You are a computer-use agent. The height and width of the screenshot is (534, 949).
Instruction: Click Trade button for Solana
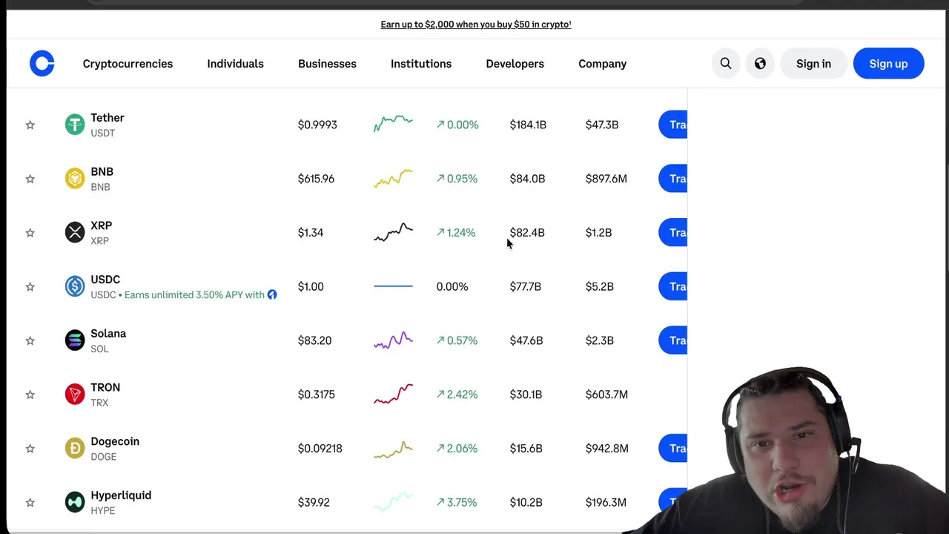(673, 340)
